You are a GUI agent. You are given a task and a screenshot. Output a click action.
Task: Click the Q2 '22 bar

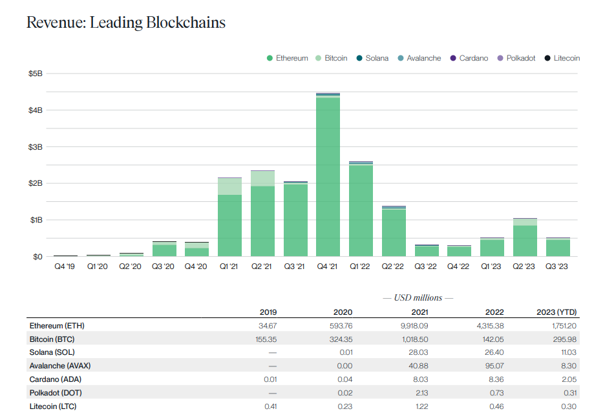point(394,232)
